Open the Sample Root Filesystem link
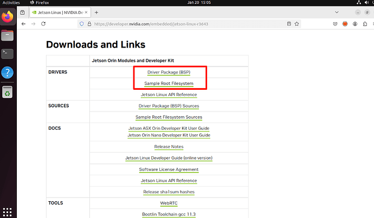 (169, 83)
